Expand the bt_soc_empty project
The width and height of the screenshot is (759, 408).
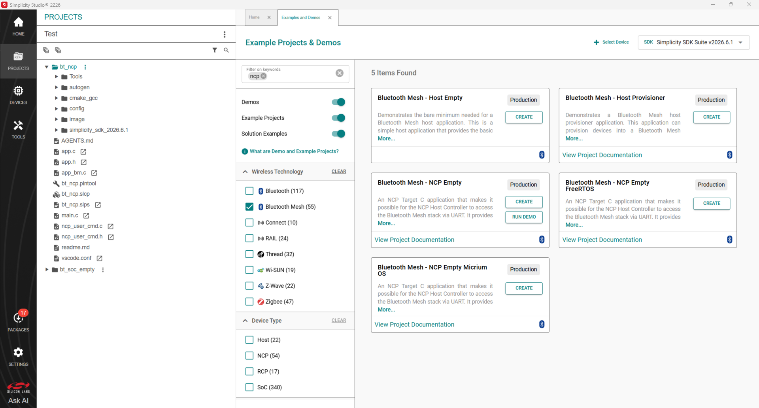coord(47,270)
